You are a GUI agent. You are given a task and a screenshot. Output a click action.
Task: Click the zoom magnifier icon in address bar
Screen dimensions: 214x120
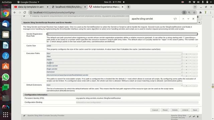coord(189,12)
